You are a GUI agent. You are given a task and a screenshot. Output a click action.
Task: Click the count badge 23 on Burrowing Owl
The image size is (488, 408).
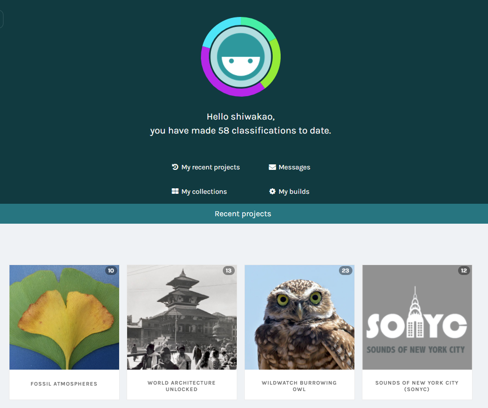345,271
